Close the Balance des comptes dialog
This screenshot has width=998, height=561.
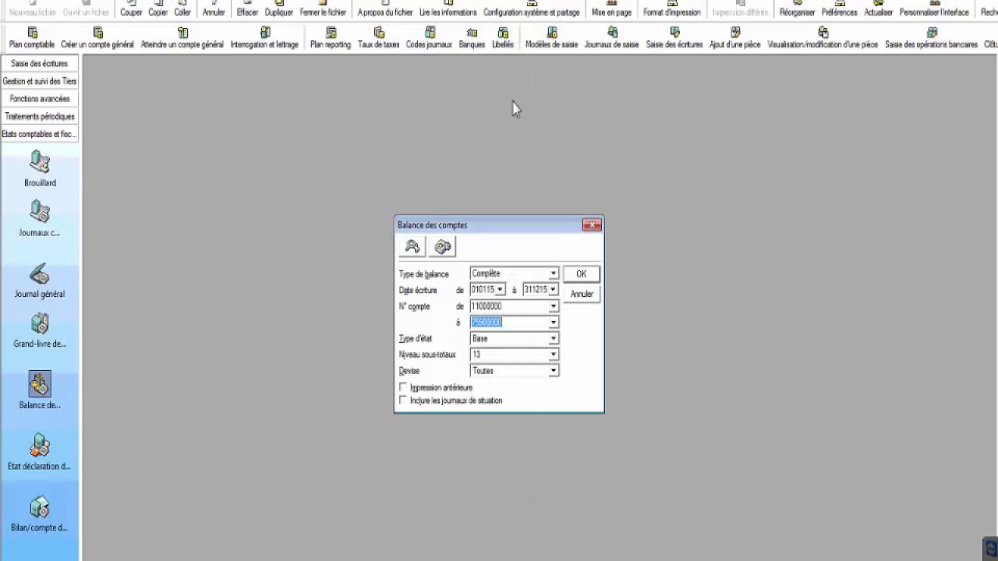592,225
